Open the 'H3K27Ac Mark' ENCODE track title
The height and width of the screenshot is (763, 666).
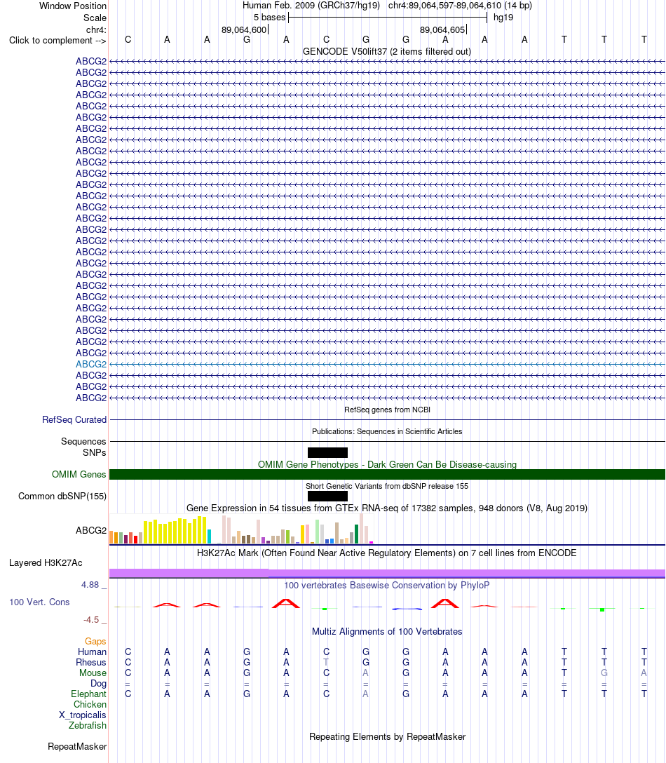tap(387, 553)
